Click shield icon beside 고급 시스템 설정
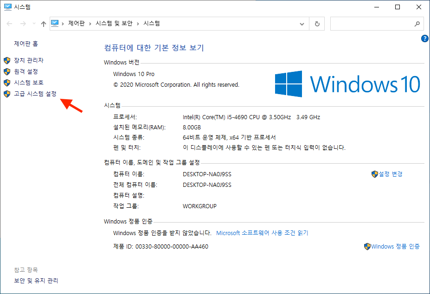 click(x=7, y=94)
